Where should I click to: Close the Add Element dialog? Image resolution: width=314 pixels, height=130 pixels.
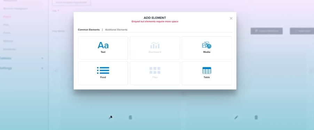pyautogui.click(x=231, y=18)
